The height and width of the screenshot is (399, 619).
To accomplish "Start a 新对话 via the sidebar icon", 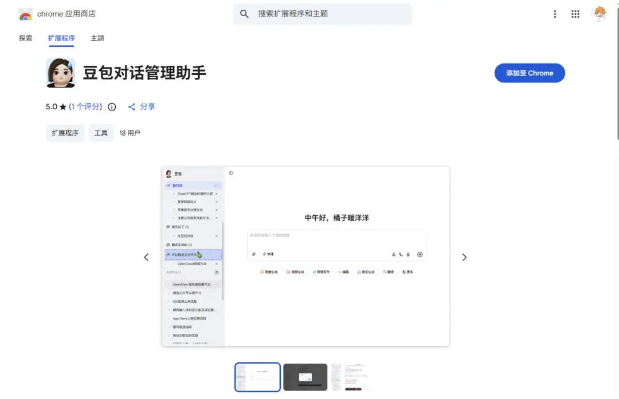I will click(x=168, y=185).
